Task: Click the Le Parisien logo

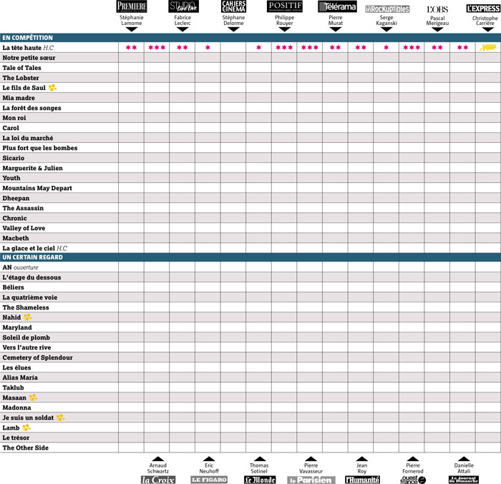Action: tap(311, 480)
